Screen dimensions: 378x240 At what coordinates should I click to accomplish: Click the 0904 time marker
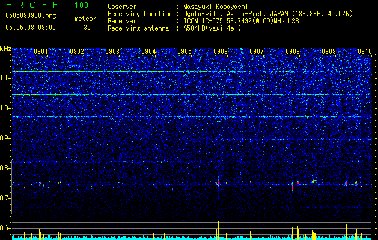point(148,52)
